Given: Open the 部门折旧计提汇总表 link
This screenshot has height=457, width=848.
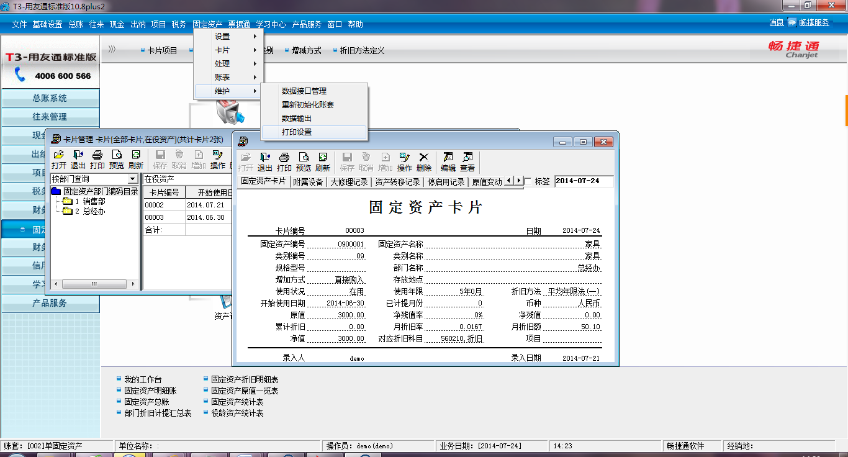Looking at the screenshot, I should click(158, 413).
